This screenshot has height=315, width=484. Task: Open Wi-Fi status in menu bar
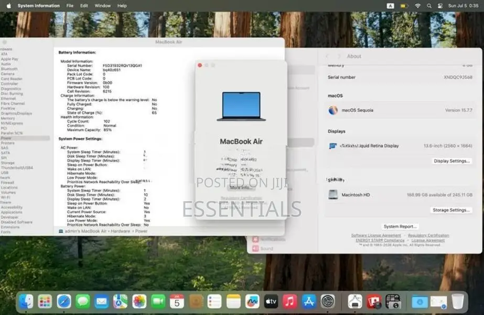click(x=417, y=6)
